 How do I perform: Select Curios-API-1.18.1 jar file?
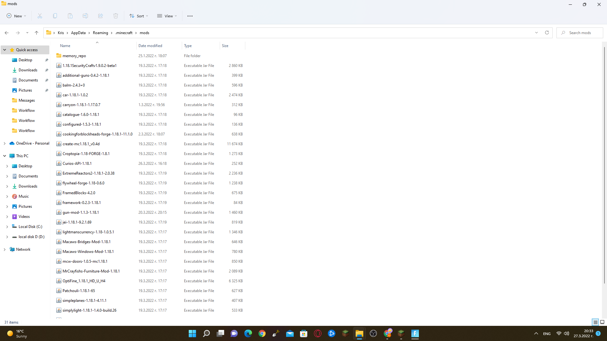[x=77, y=164]
